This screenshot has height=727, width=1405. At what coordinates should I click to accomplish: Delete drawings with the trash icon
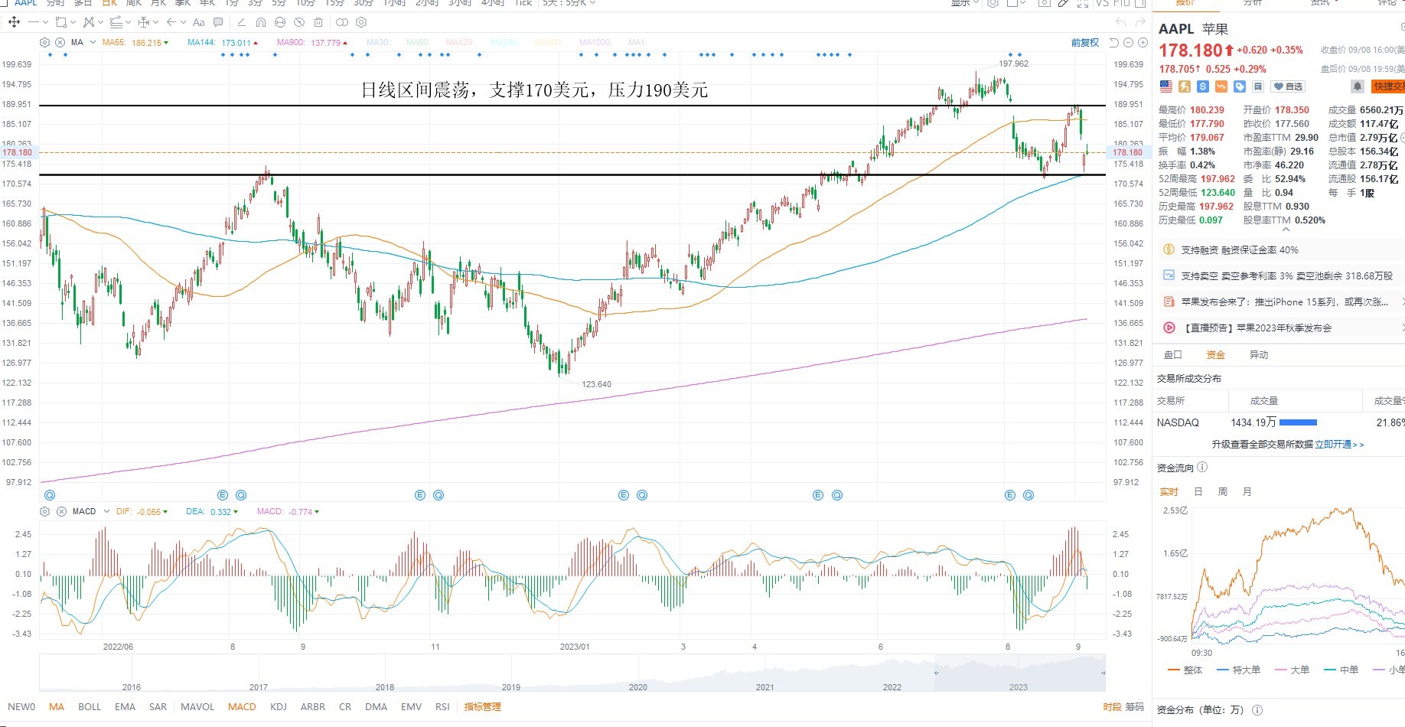(x=318, y=22)
